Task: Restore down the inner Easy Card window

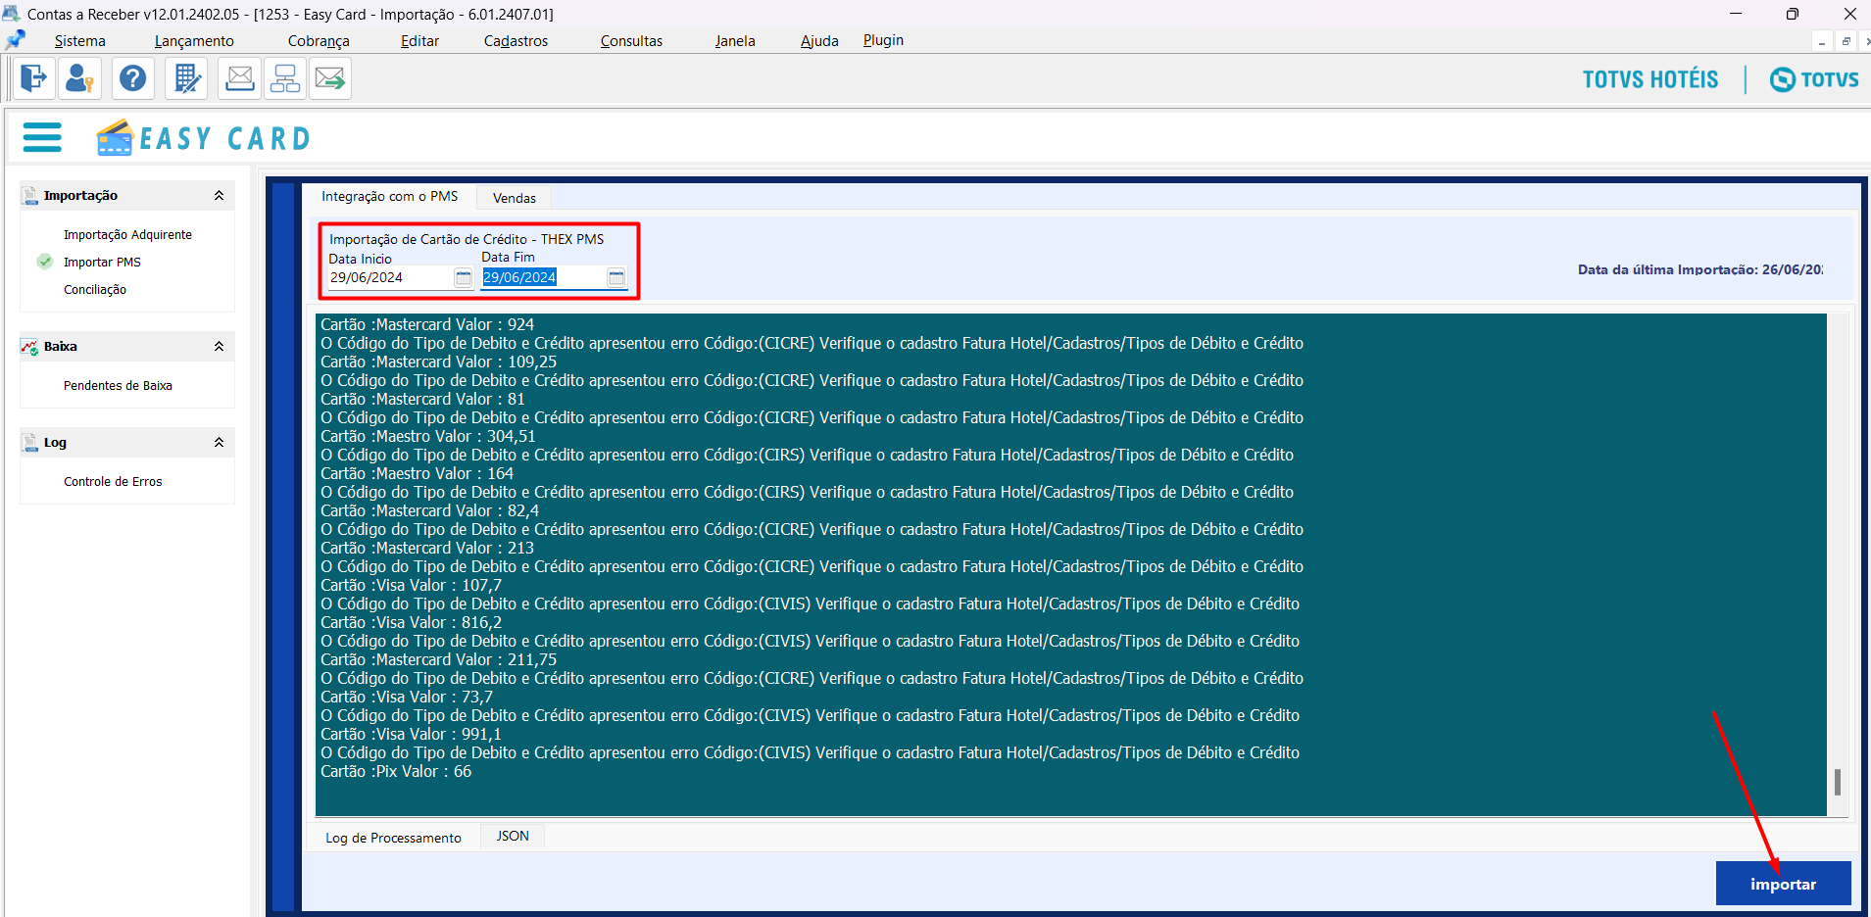Action: tap(1846, 41)
